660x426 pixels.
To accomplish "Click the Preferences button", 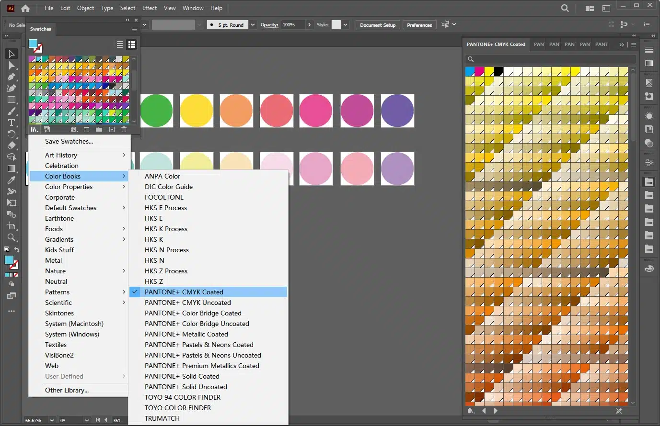I will (419, 25).
